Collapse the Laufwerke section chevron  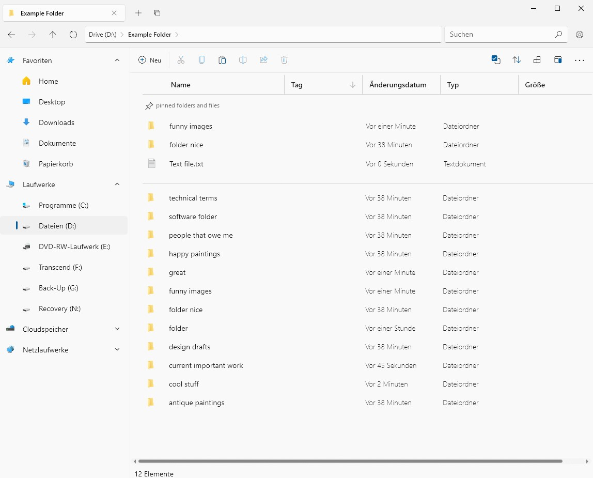click(x=117, y=184)
